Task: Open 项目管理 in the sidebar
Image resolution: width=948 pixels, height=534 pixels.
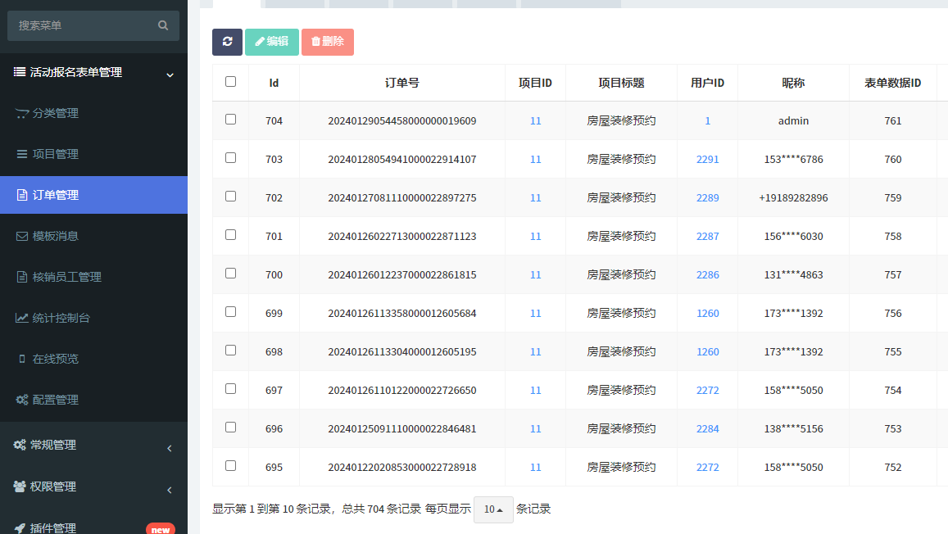Action: (56, 154)
